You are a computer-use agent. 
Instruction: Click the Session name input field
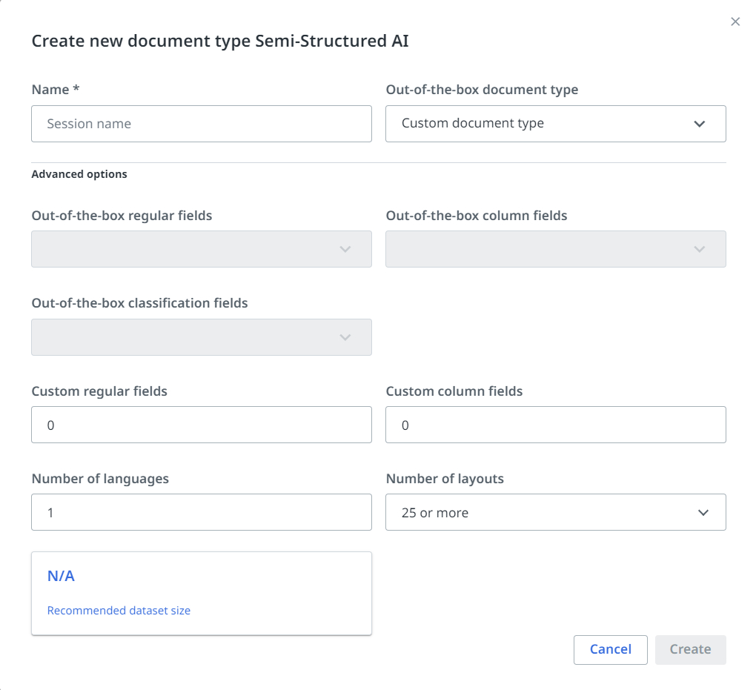pyautogui.click(x=201, y=124)
